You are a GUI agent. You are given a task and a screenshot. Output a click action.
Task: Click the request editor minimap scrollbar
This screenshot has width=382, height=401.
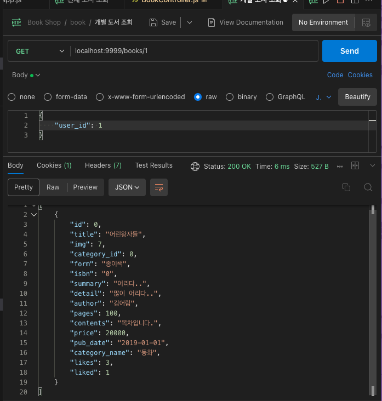coord(372,131)
